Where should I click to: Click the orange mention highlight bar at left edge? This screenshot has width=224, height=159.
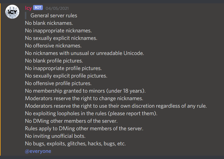tap(0, 79)
